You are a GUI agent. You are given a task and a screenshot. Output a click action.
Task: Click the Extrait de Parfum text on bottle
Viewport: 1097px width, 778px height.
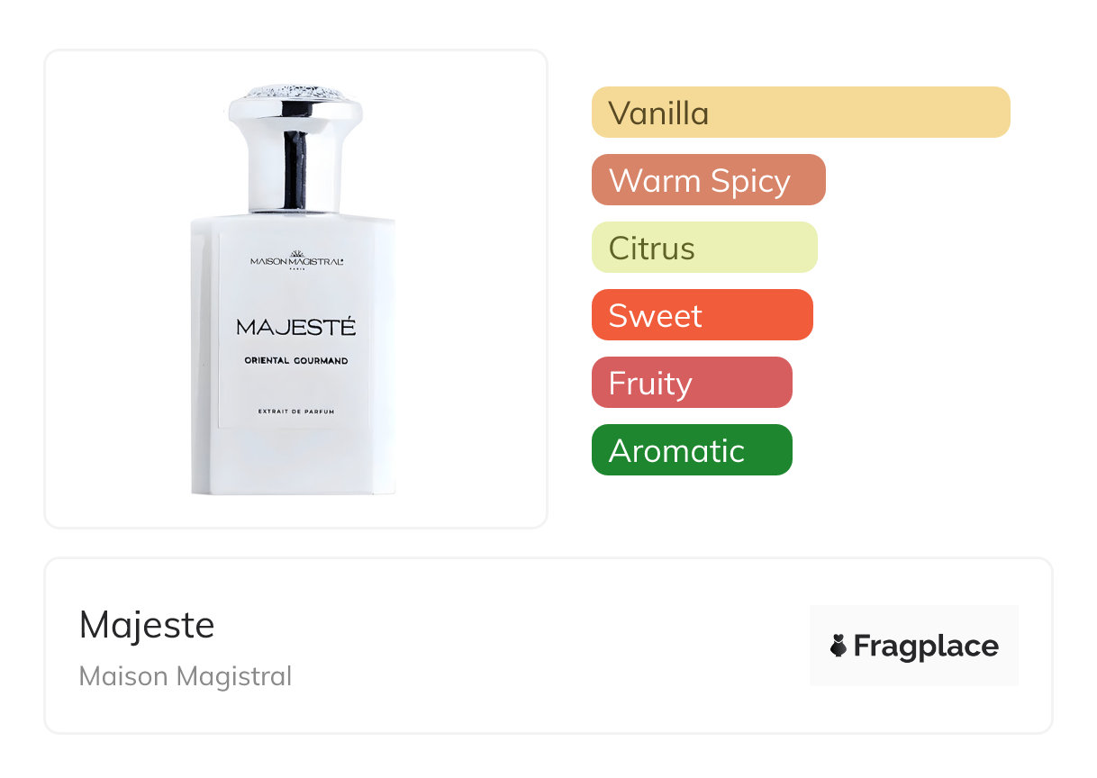point(296,412)
